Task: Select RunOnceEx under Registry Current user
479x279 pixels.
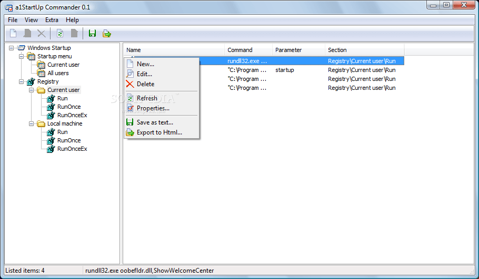Action: click(x=72, y=115)
